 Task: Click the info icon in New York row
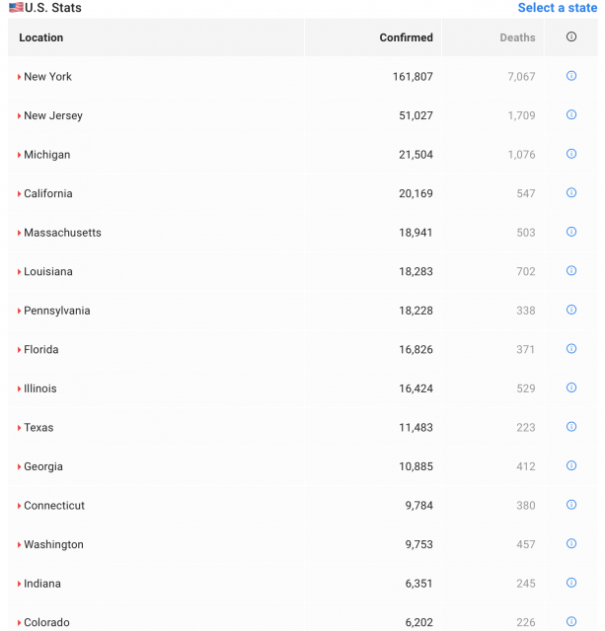[x=571, y=76]
